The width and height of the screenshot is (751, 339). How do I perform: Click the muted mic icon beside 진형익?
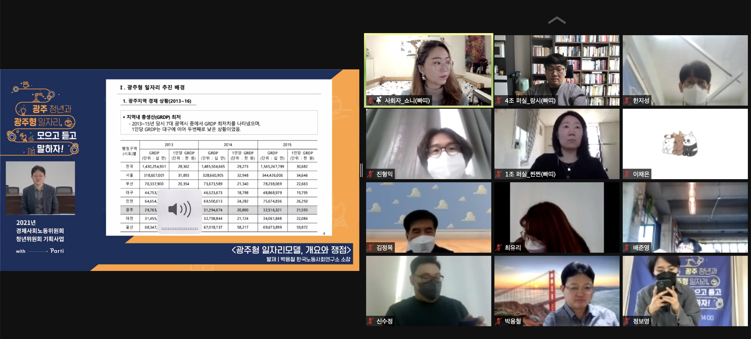coord(370,174)
